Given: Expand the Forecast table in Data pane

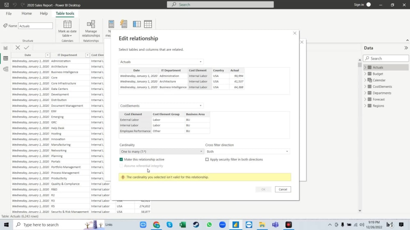Looking at the screenshot, I should (x=365, y=99).
